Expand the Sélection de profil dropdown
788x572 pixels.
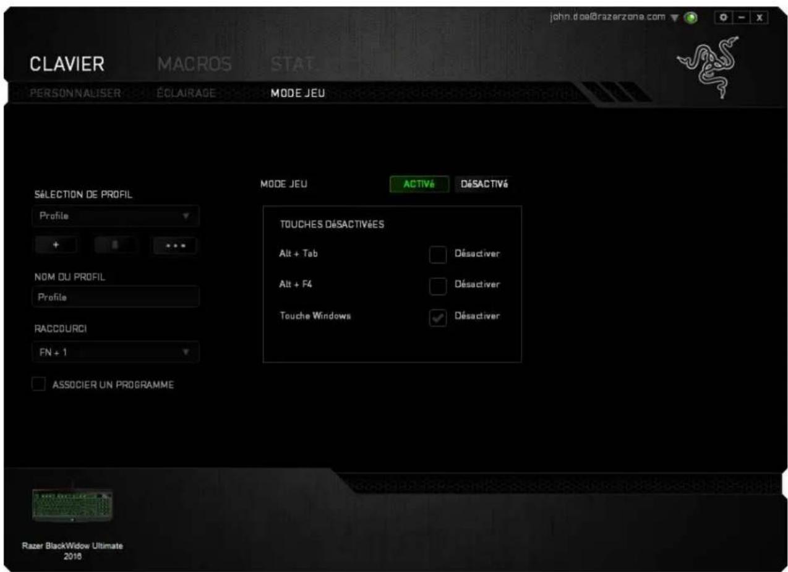tap(115, 217)
